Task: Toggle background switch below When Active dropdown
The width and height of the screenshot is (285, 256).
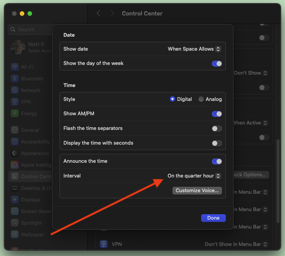Action: coord(264,137)
